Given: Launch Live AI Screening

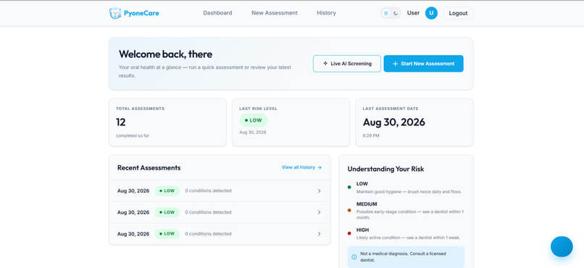Looking at the screenshot, I should 347,64.
